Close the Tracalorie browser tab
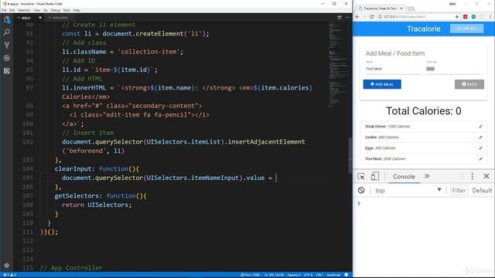This screenshot has height=278, width=495. [x=401, y=8]
